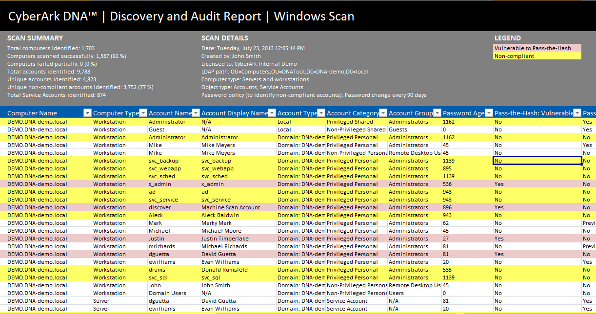Click the password age cell '895'
Screen dimensions: 596x314
[467, 168]
